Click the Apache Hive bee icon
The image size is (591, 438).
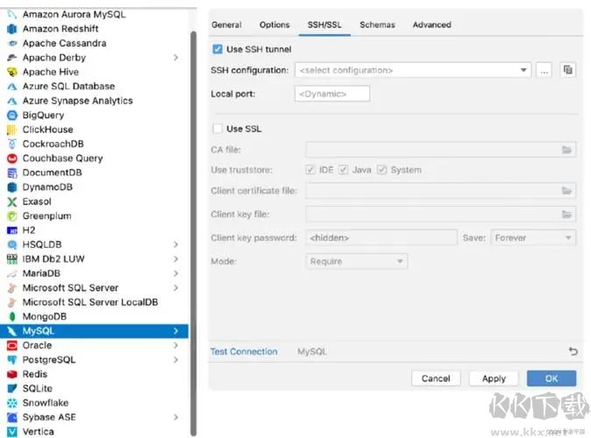tap(12, 72)
